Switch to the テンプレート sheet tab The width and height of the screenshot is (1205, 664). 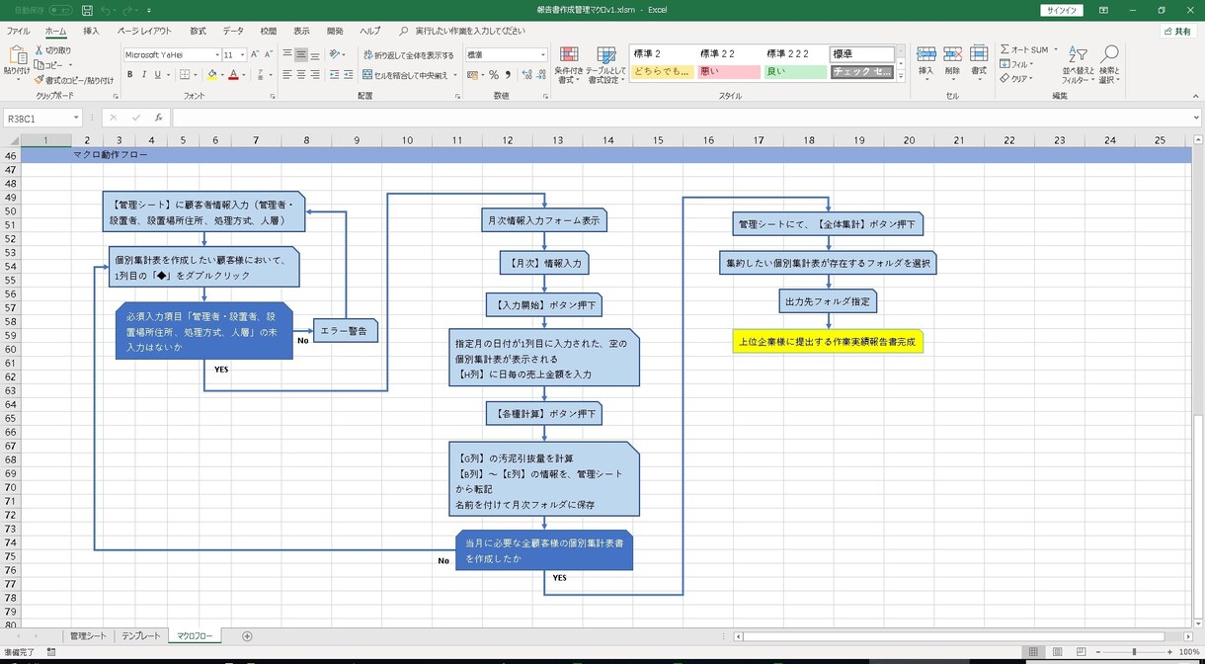coord(141,636)
